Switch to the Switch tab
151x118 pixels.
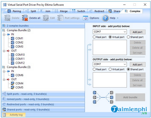79,11
